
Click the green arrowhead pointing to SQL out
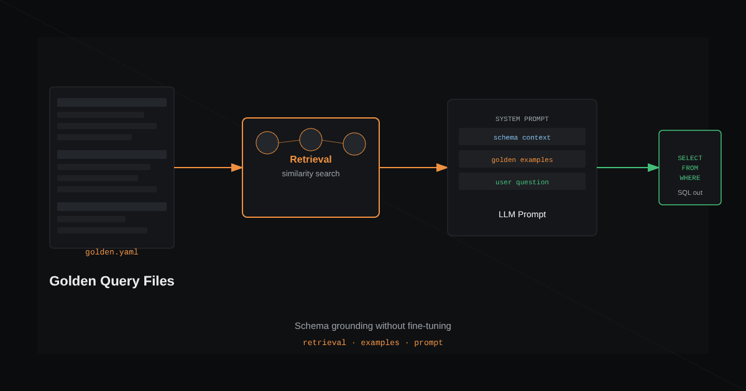pos(653,168)
